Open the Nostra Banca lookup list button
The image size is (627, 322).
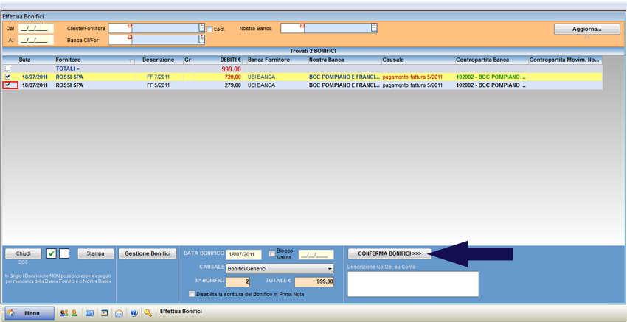click(374, 28)
